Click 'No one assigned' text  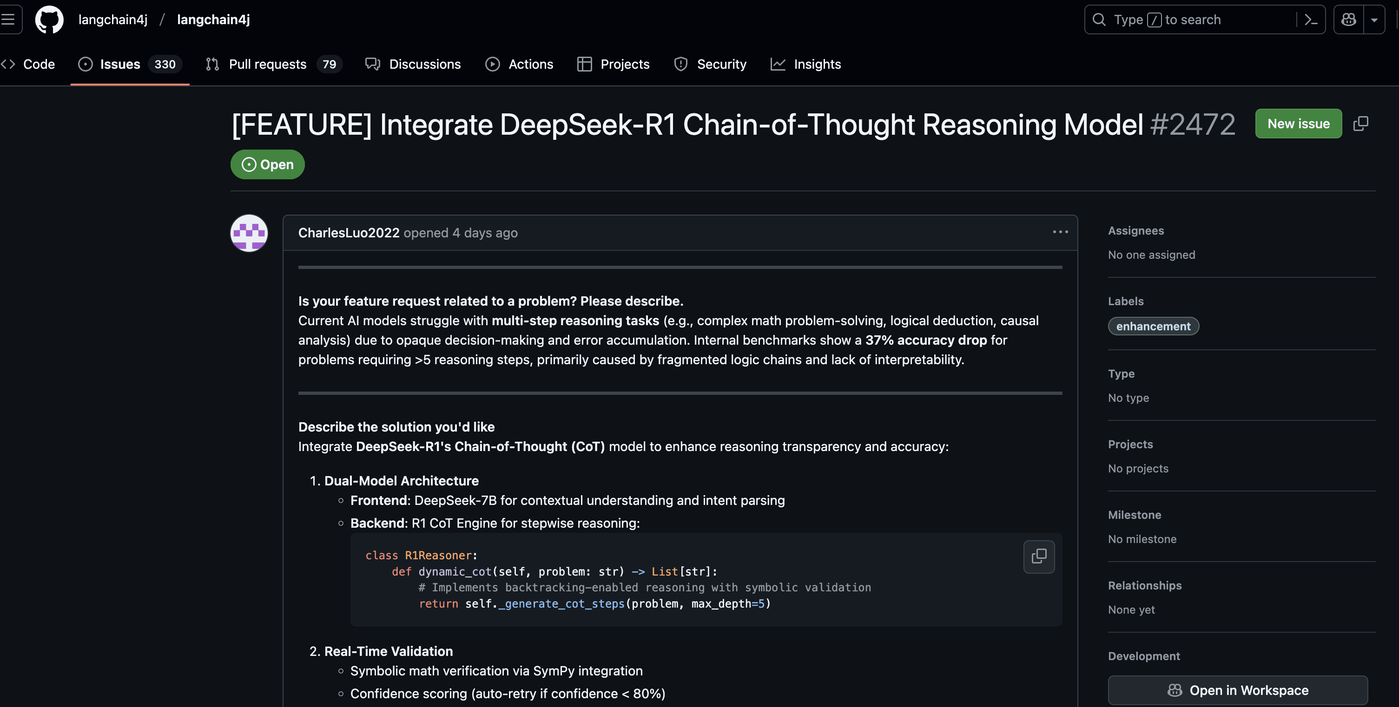[1151, 255]
